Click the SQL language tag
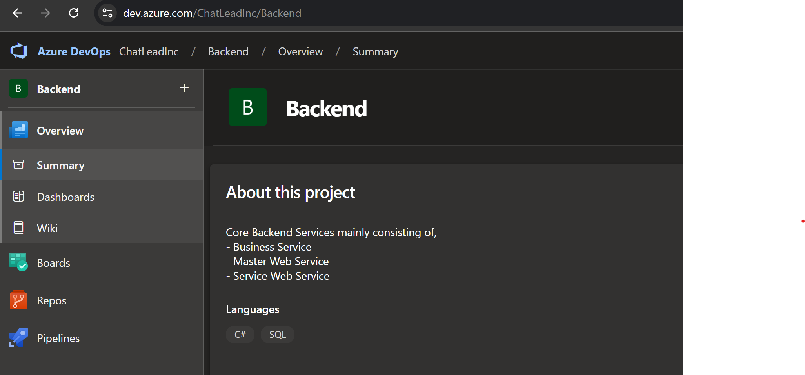805x375 pixels. click(277, 335)
